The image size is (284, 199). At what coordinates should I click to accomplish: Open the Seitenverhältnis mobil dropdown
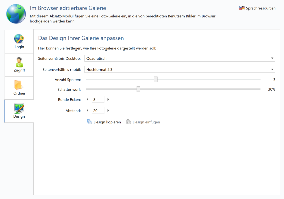[x=180, y=69]
